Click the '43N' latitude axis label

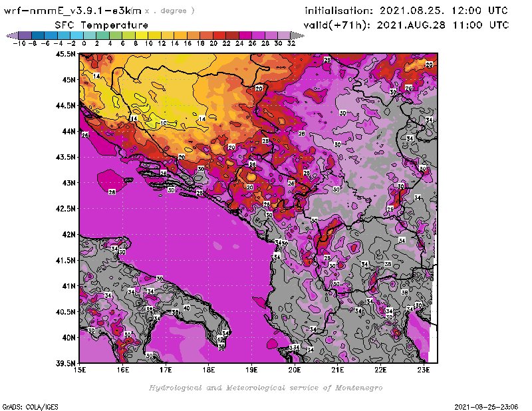[x=69, y=183]
